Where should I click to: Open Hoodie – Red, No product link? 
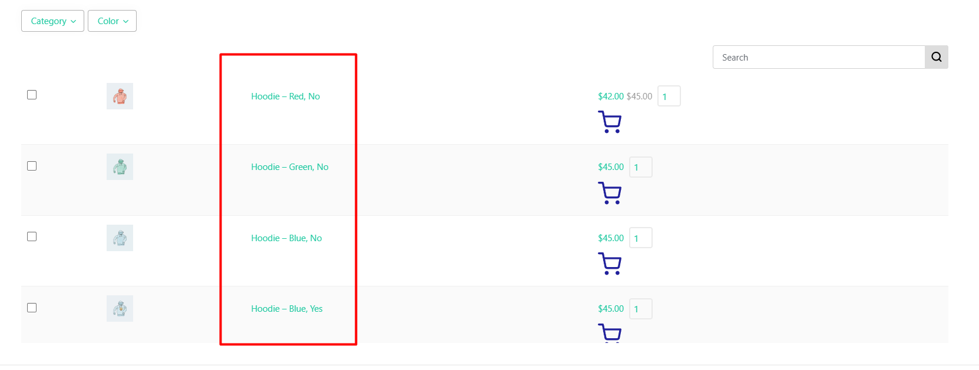click(x=286, y=96)
